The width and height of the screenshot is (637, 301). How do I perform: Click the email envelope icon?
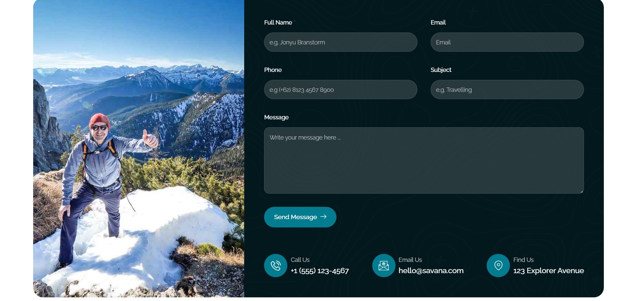[x=384, y=266]
